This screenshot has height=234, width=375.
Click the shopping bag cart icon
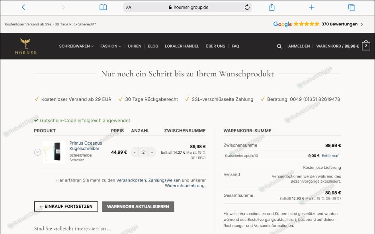coord(366,45)
